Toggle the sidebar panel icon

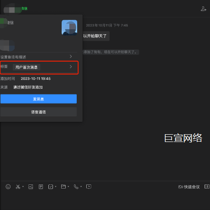tap(207, 187)
